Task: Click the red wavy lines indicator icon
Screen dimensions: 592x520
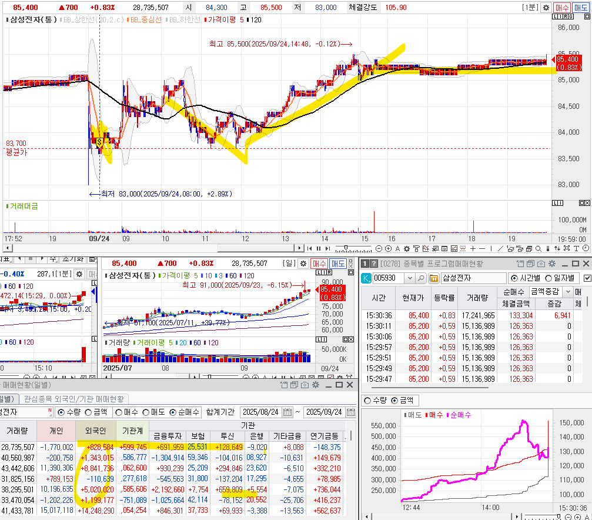Action: pos(463,248)
